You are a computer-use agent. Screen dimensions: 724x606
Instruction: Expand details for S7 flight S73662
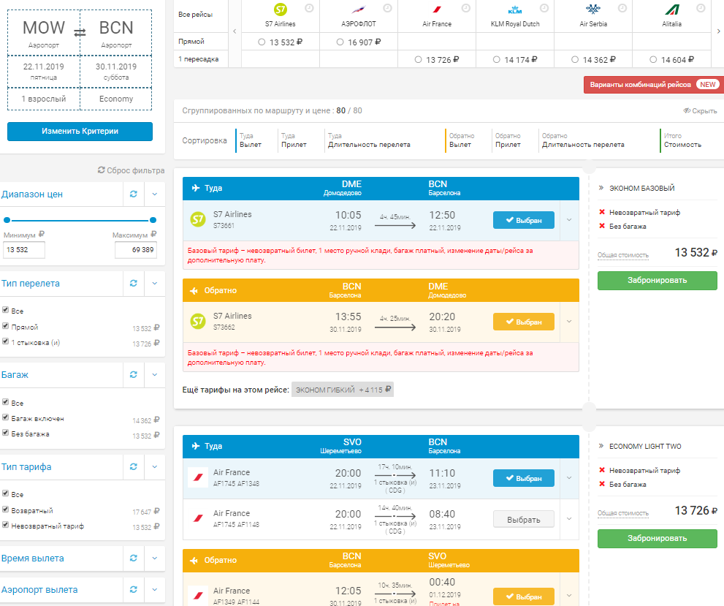coord(569,322)
